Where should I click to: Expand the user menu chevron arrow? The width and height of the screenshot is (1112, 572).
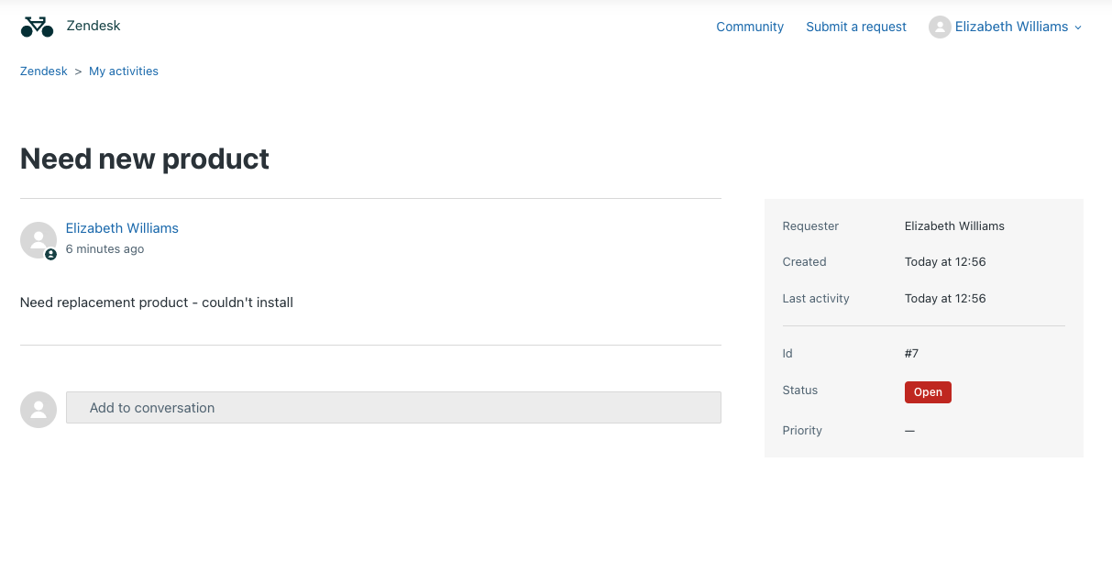1078,27
